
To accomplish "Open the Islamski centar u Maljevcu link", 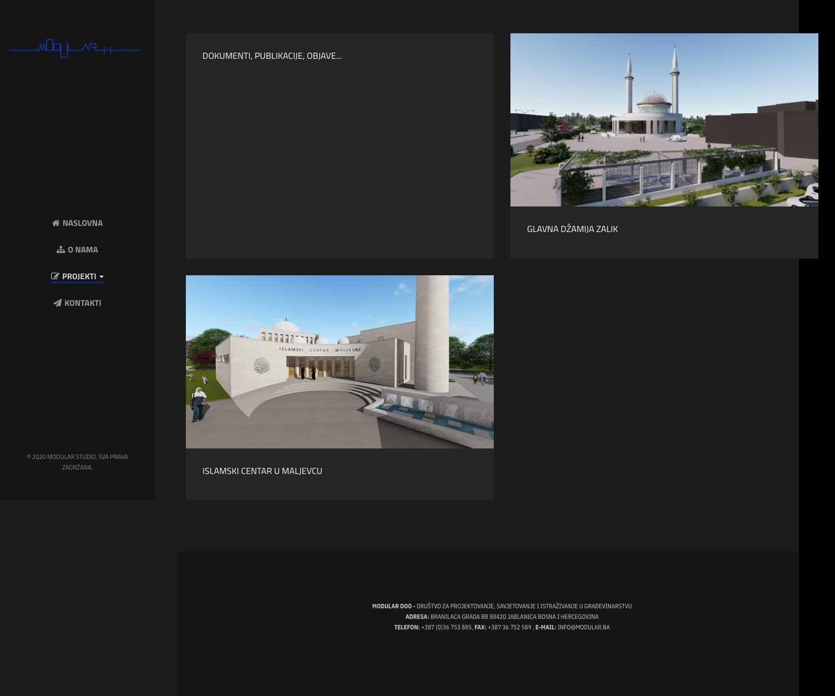I will (x=262, y=471).
